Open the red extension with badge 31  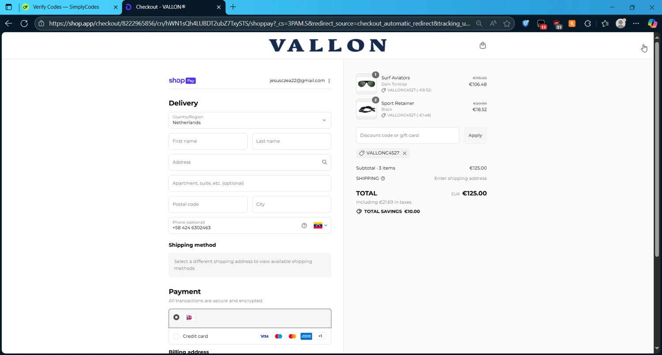point(557,24)
